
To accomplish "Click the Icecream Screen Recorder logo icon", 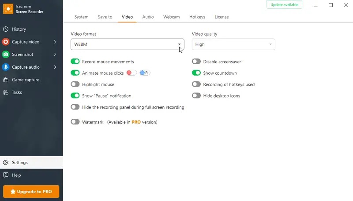I will pyautogui.click(x=8, y=9).
